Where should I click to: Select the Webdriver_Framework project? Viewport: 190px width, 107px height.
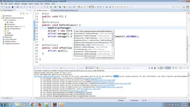click(x=12, y=44)
